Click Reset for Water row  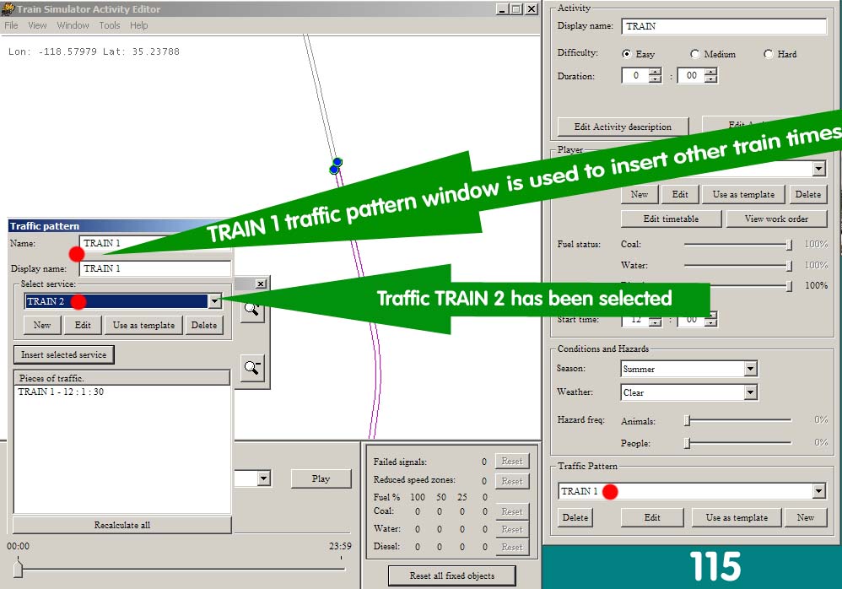click(x=512, y=529)
